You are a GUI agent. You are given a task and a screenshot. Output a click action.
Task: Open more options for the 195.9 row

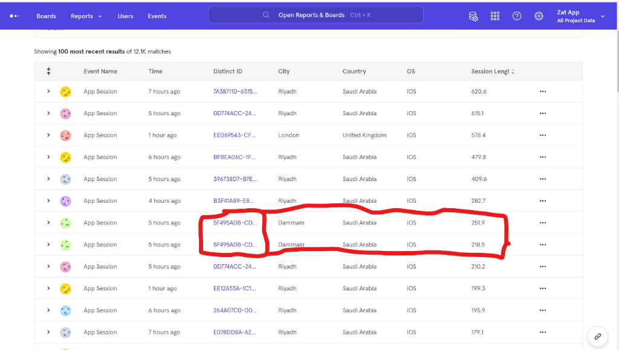pyautogui.click(x=543, y=310)
